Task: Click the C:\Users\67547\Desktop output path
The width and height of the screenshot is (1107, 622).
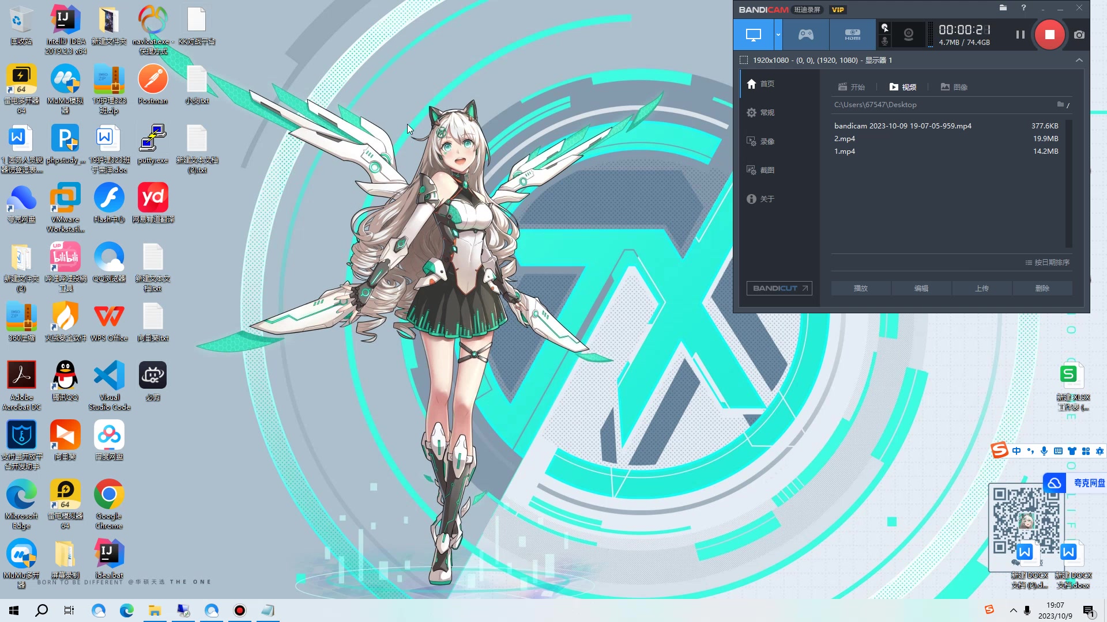Action: [875, 105]
